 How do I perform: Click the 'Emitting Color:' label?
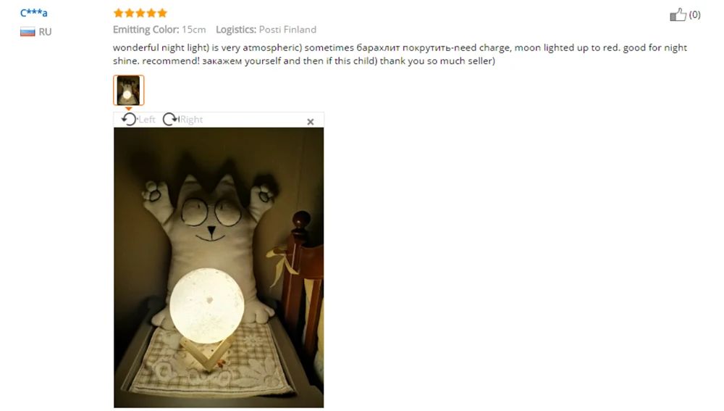point(146,30)
